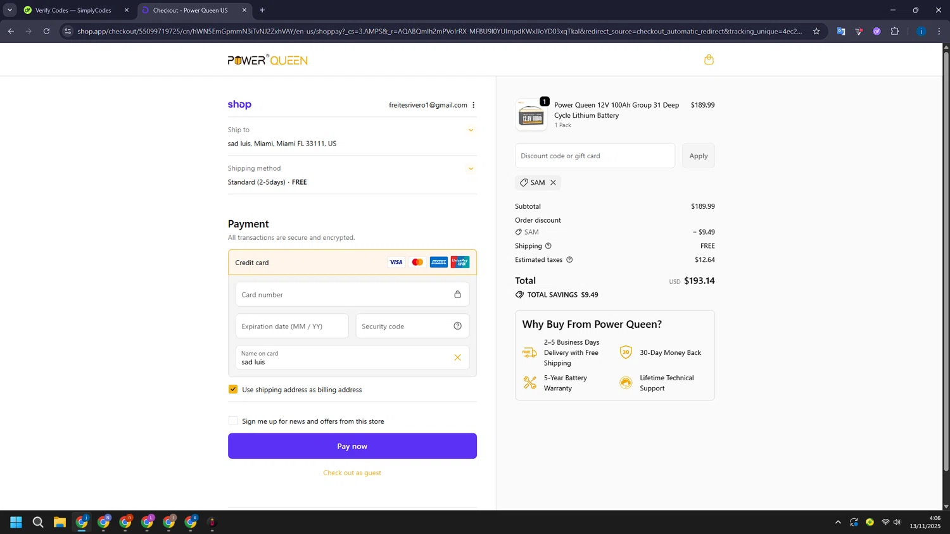
Task: Click the Check out as guest link
Action: tap(352, 473)
